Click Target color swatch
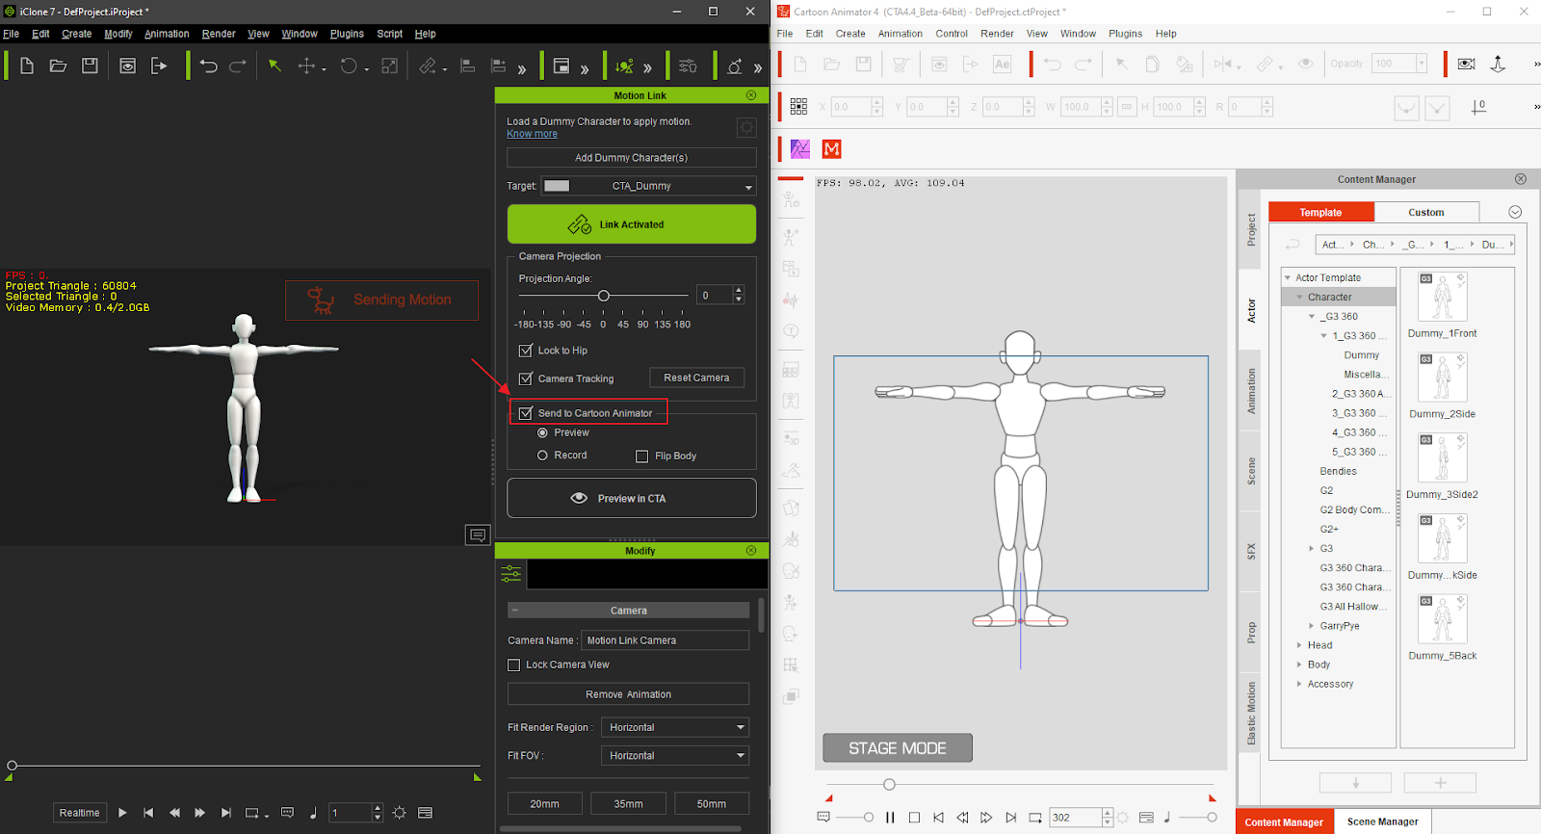This screenshot has width=1541, height=834. click(x=557, y=186)
